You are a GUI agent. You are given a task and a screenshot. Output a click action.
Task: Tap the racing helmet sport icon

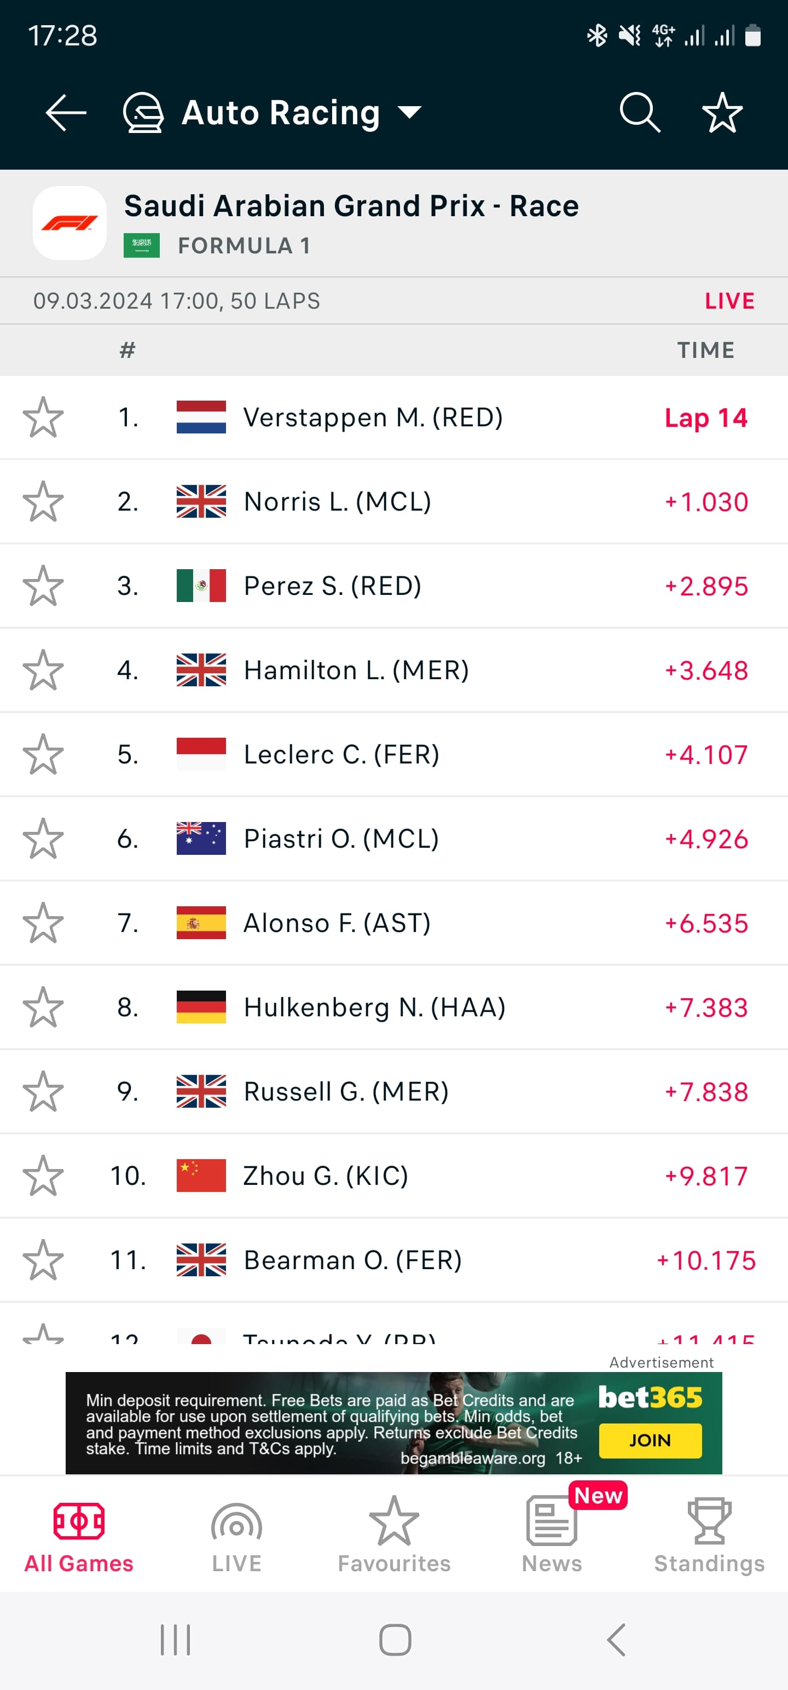pos(143,113)
